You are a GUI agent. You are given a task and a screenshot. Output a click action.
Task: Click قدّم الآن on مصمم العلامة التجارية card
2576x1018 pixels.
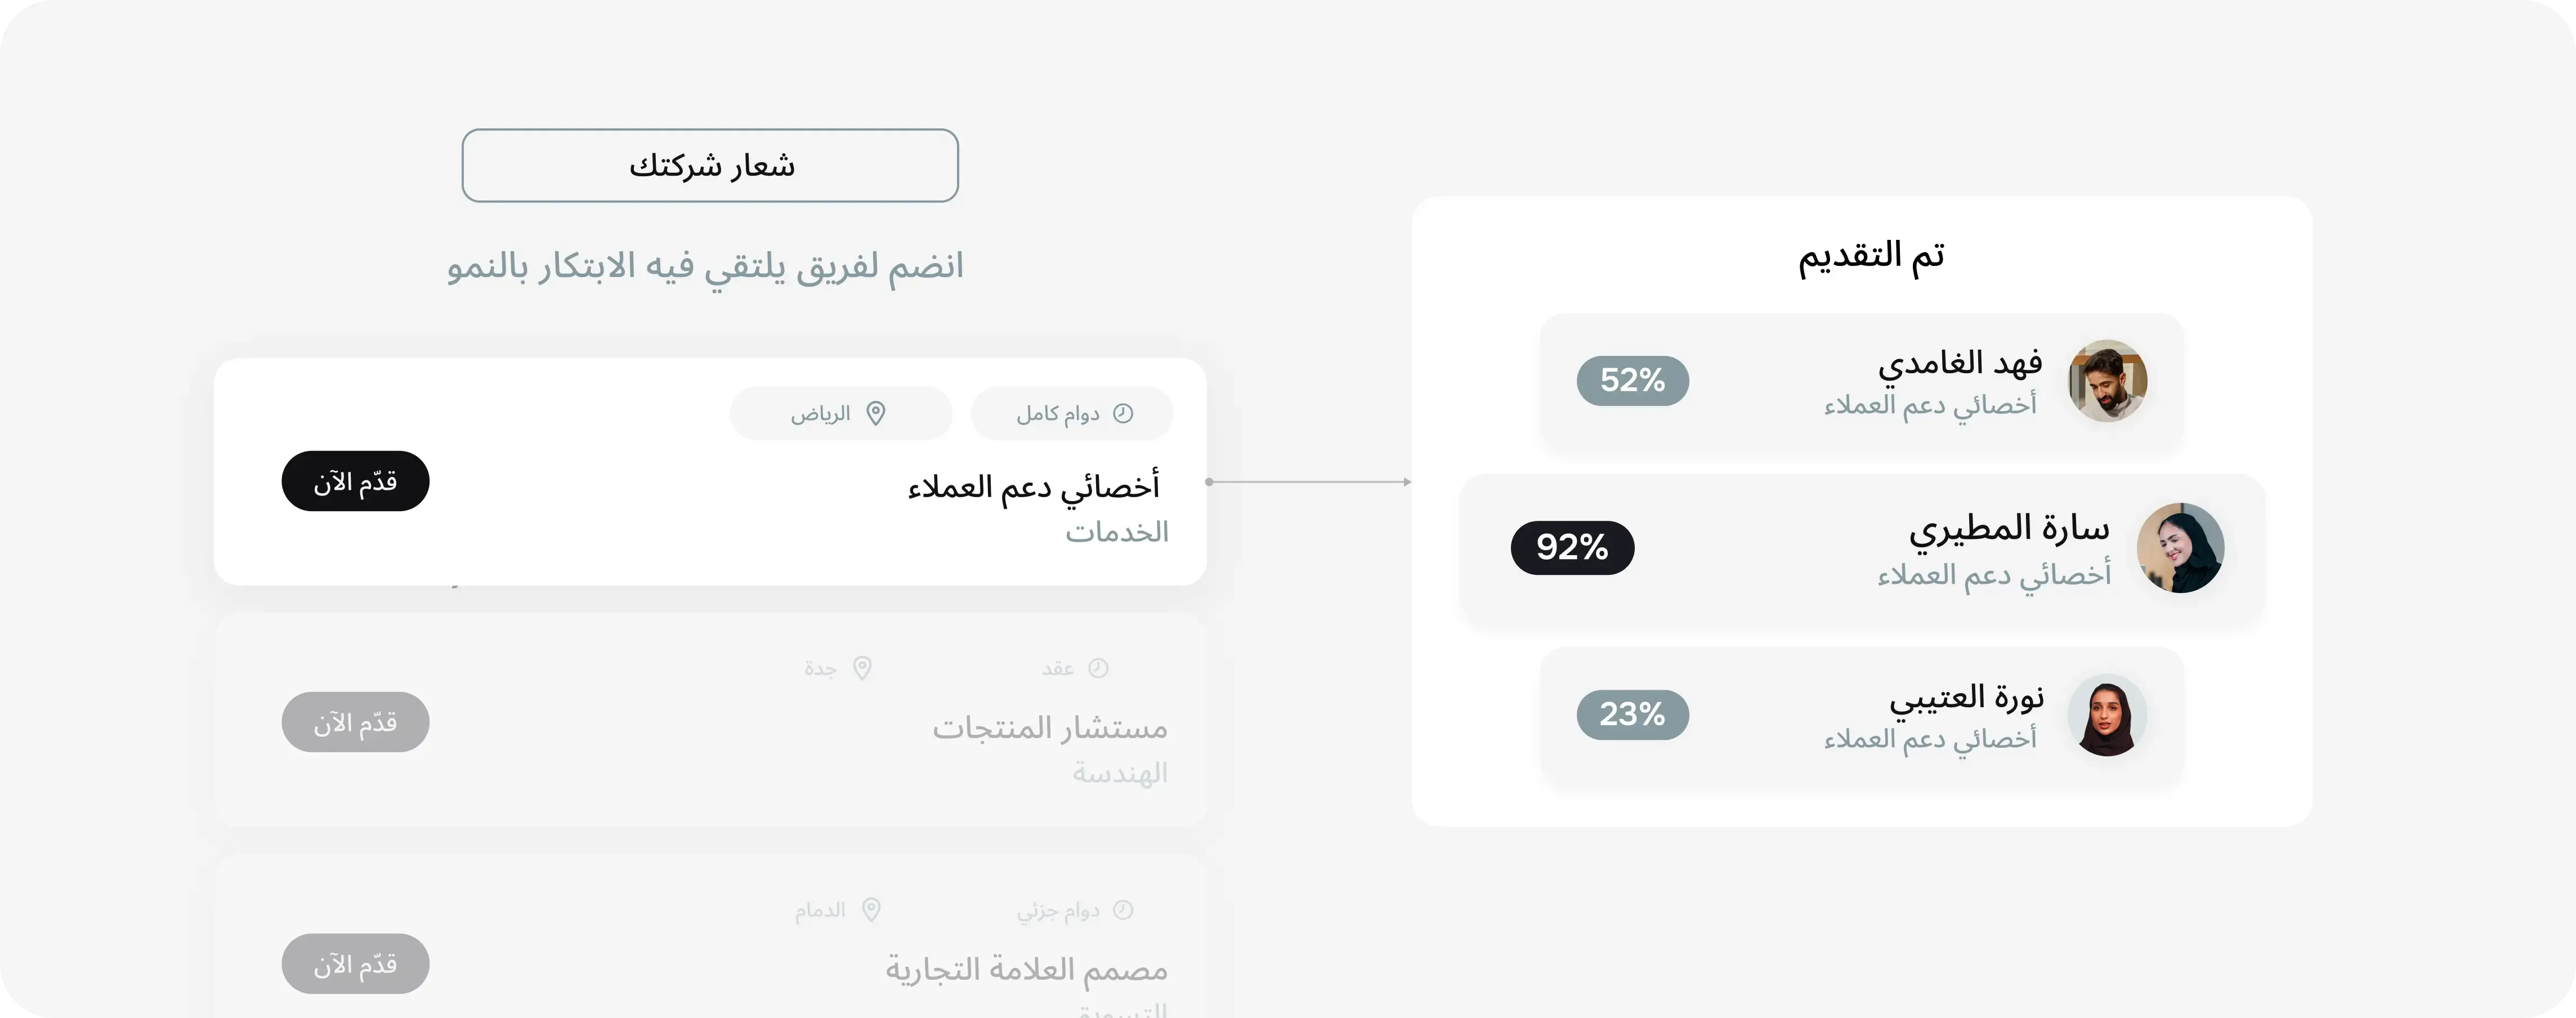(355, 963)
